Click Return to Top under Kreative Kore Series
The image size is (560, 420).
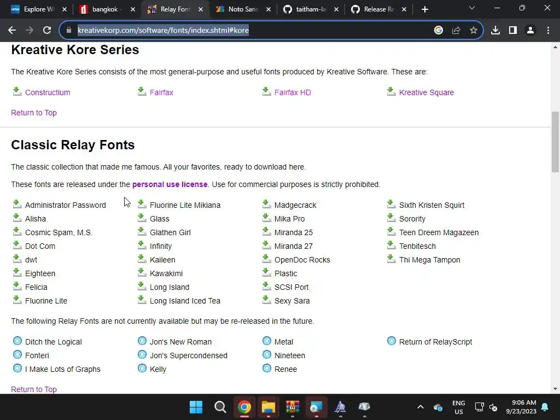coord(34,113)
